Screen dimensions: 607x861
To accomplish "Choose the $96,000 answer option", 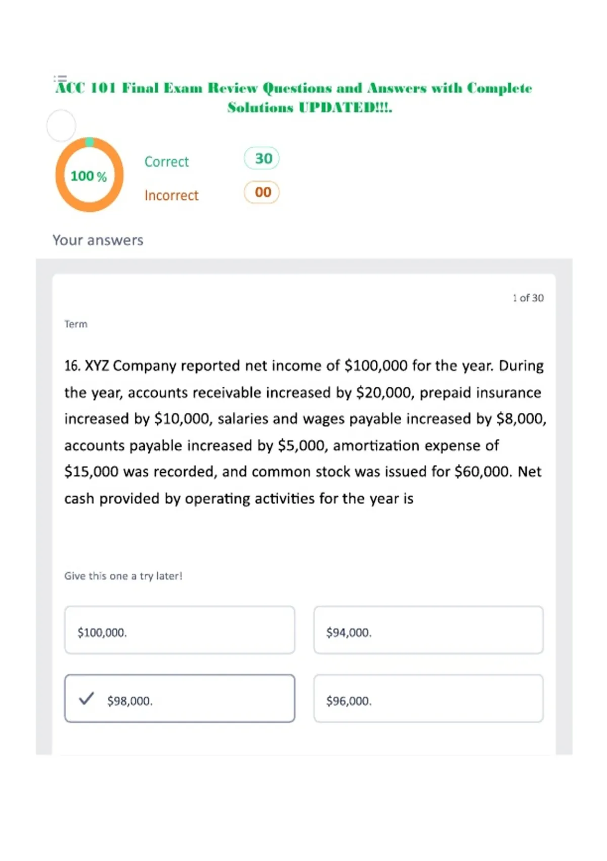I will pos(428,698).
